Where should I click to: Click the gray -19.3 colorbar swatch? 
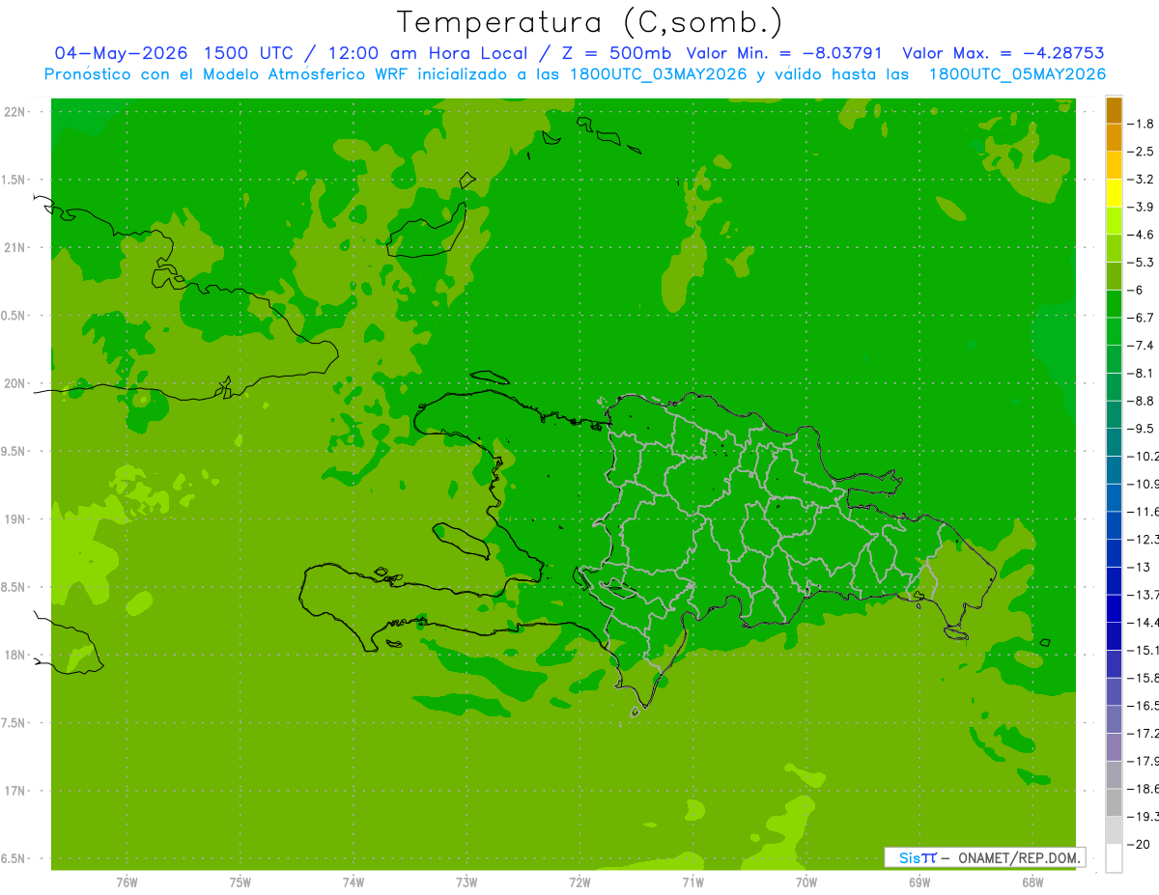click(1114, 802)
